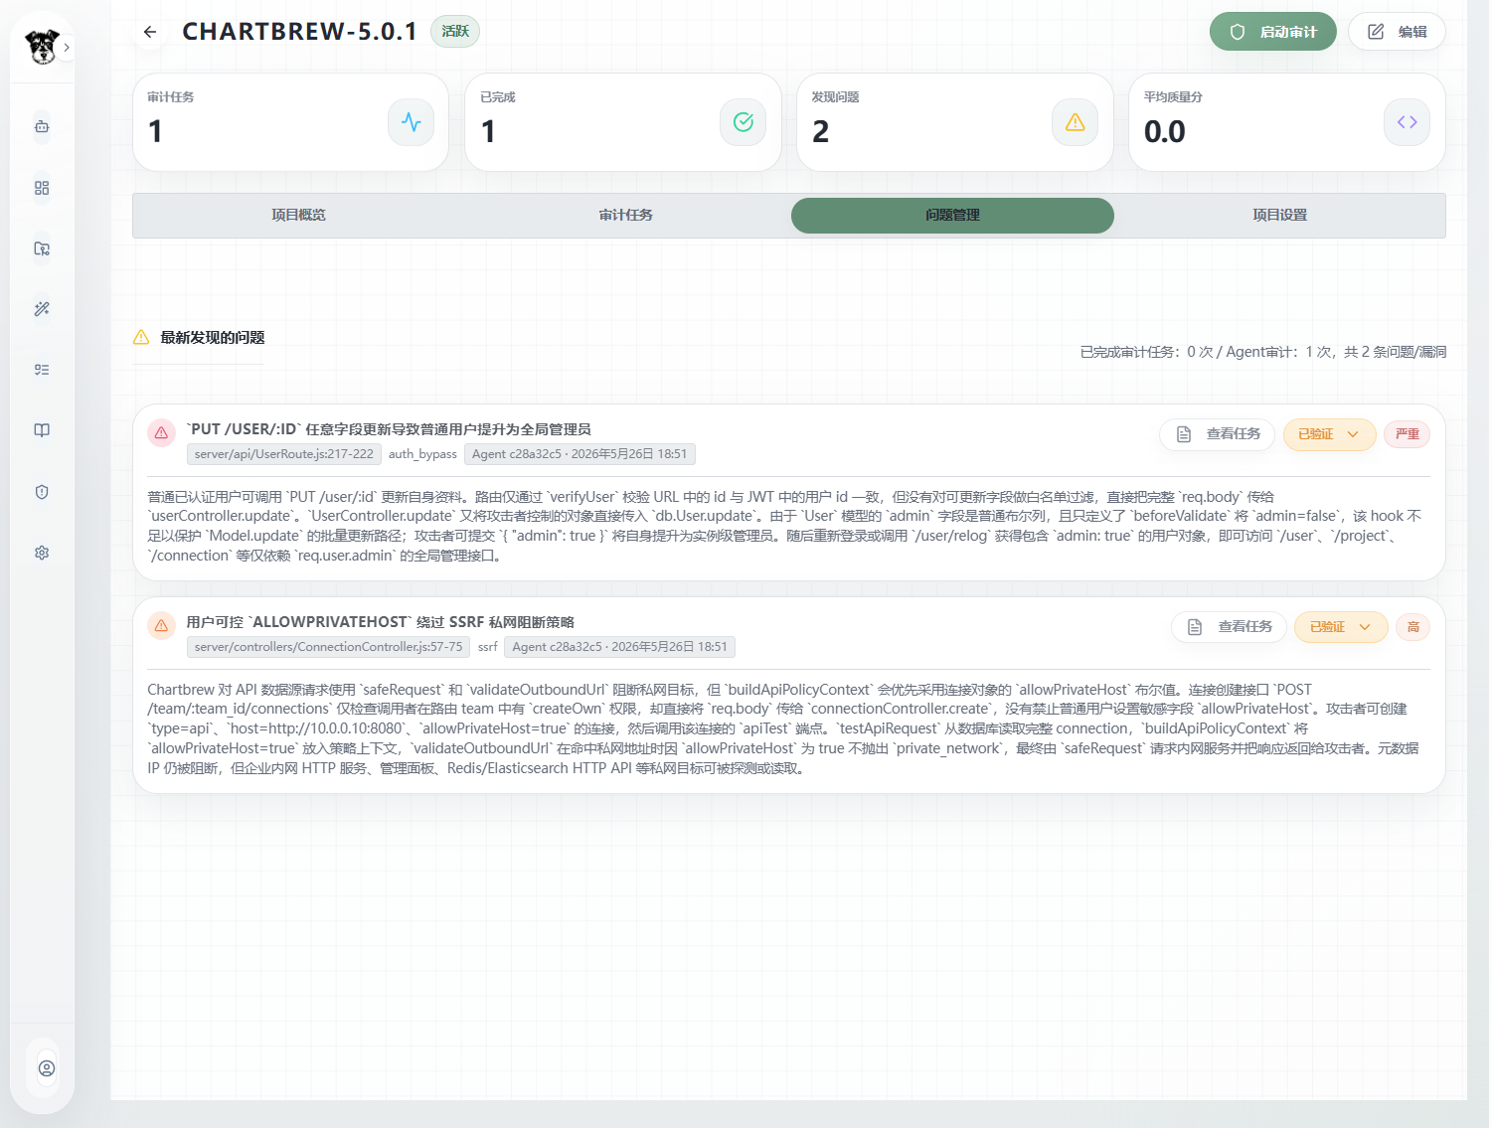Switch to the 审计任务 tab
The height and width of the screenshot is (1128, 1492).
click(625, 216)
